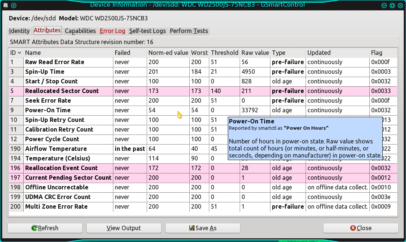Open the Error Log tab
The image size is (406, 242).
coord(112,31)
